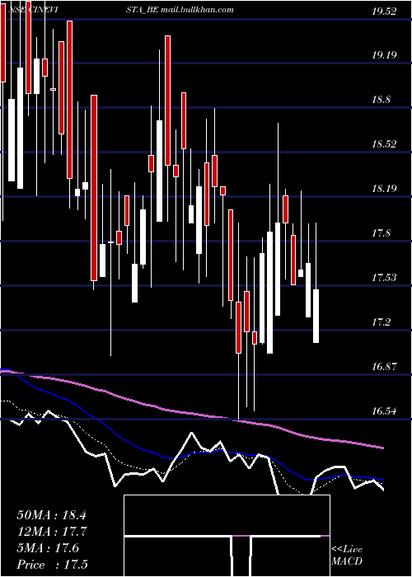Click the 17.53 price axis label

pos(385,278)
